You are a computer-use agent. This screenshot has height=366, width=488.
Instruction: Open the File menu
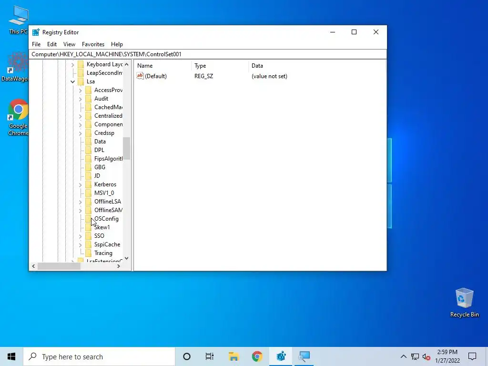36,44
